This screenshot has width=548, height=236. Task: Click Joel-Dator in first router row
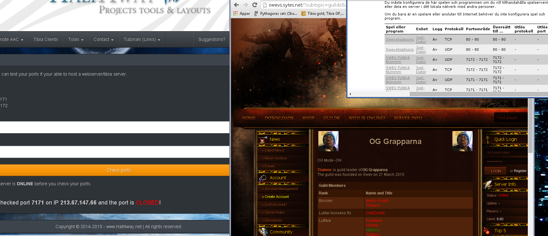[x=421, y=39]
